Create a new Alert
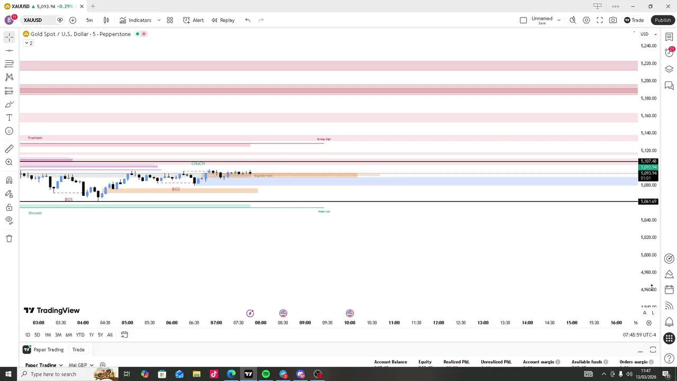This screenshot has height=381, width=677. 194,20
